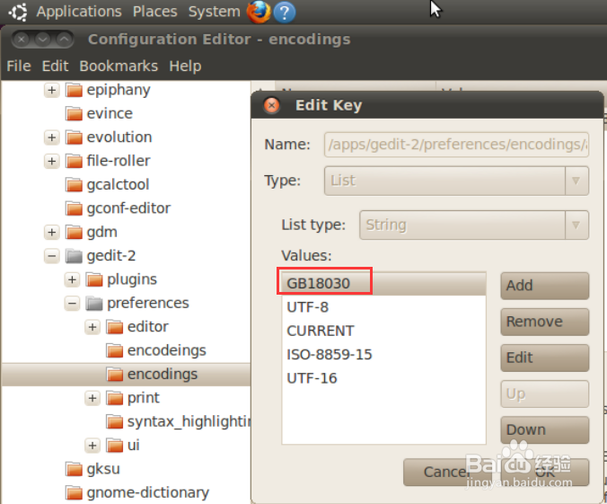Select the encodeings folder icon
607x504 pixels.
point(115,350)
